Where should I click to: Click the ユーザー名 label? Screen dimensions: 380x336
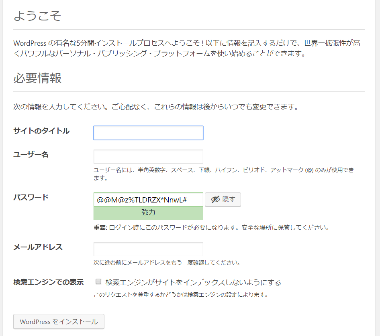31,155
